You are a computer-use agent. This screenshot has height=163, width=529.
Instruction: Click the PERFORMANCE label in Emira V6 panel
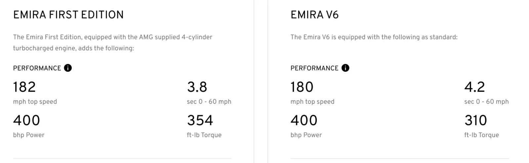(314, 68)
